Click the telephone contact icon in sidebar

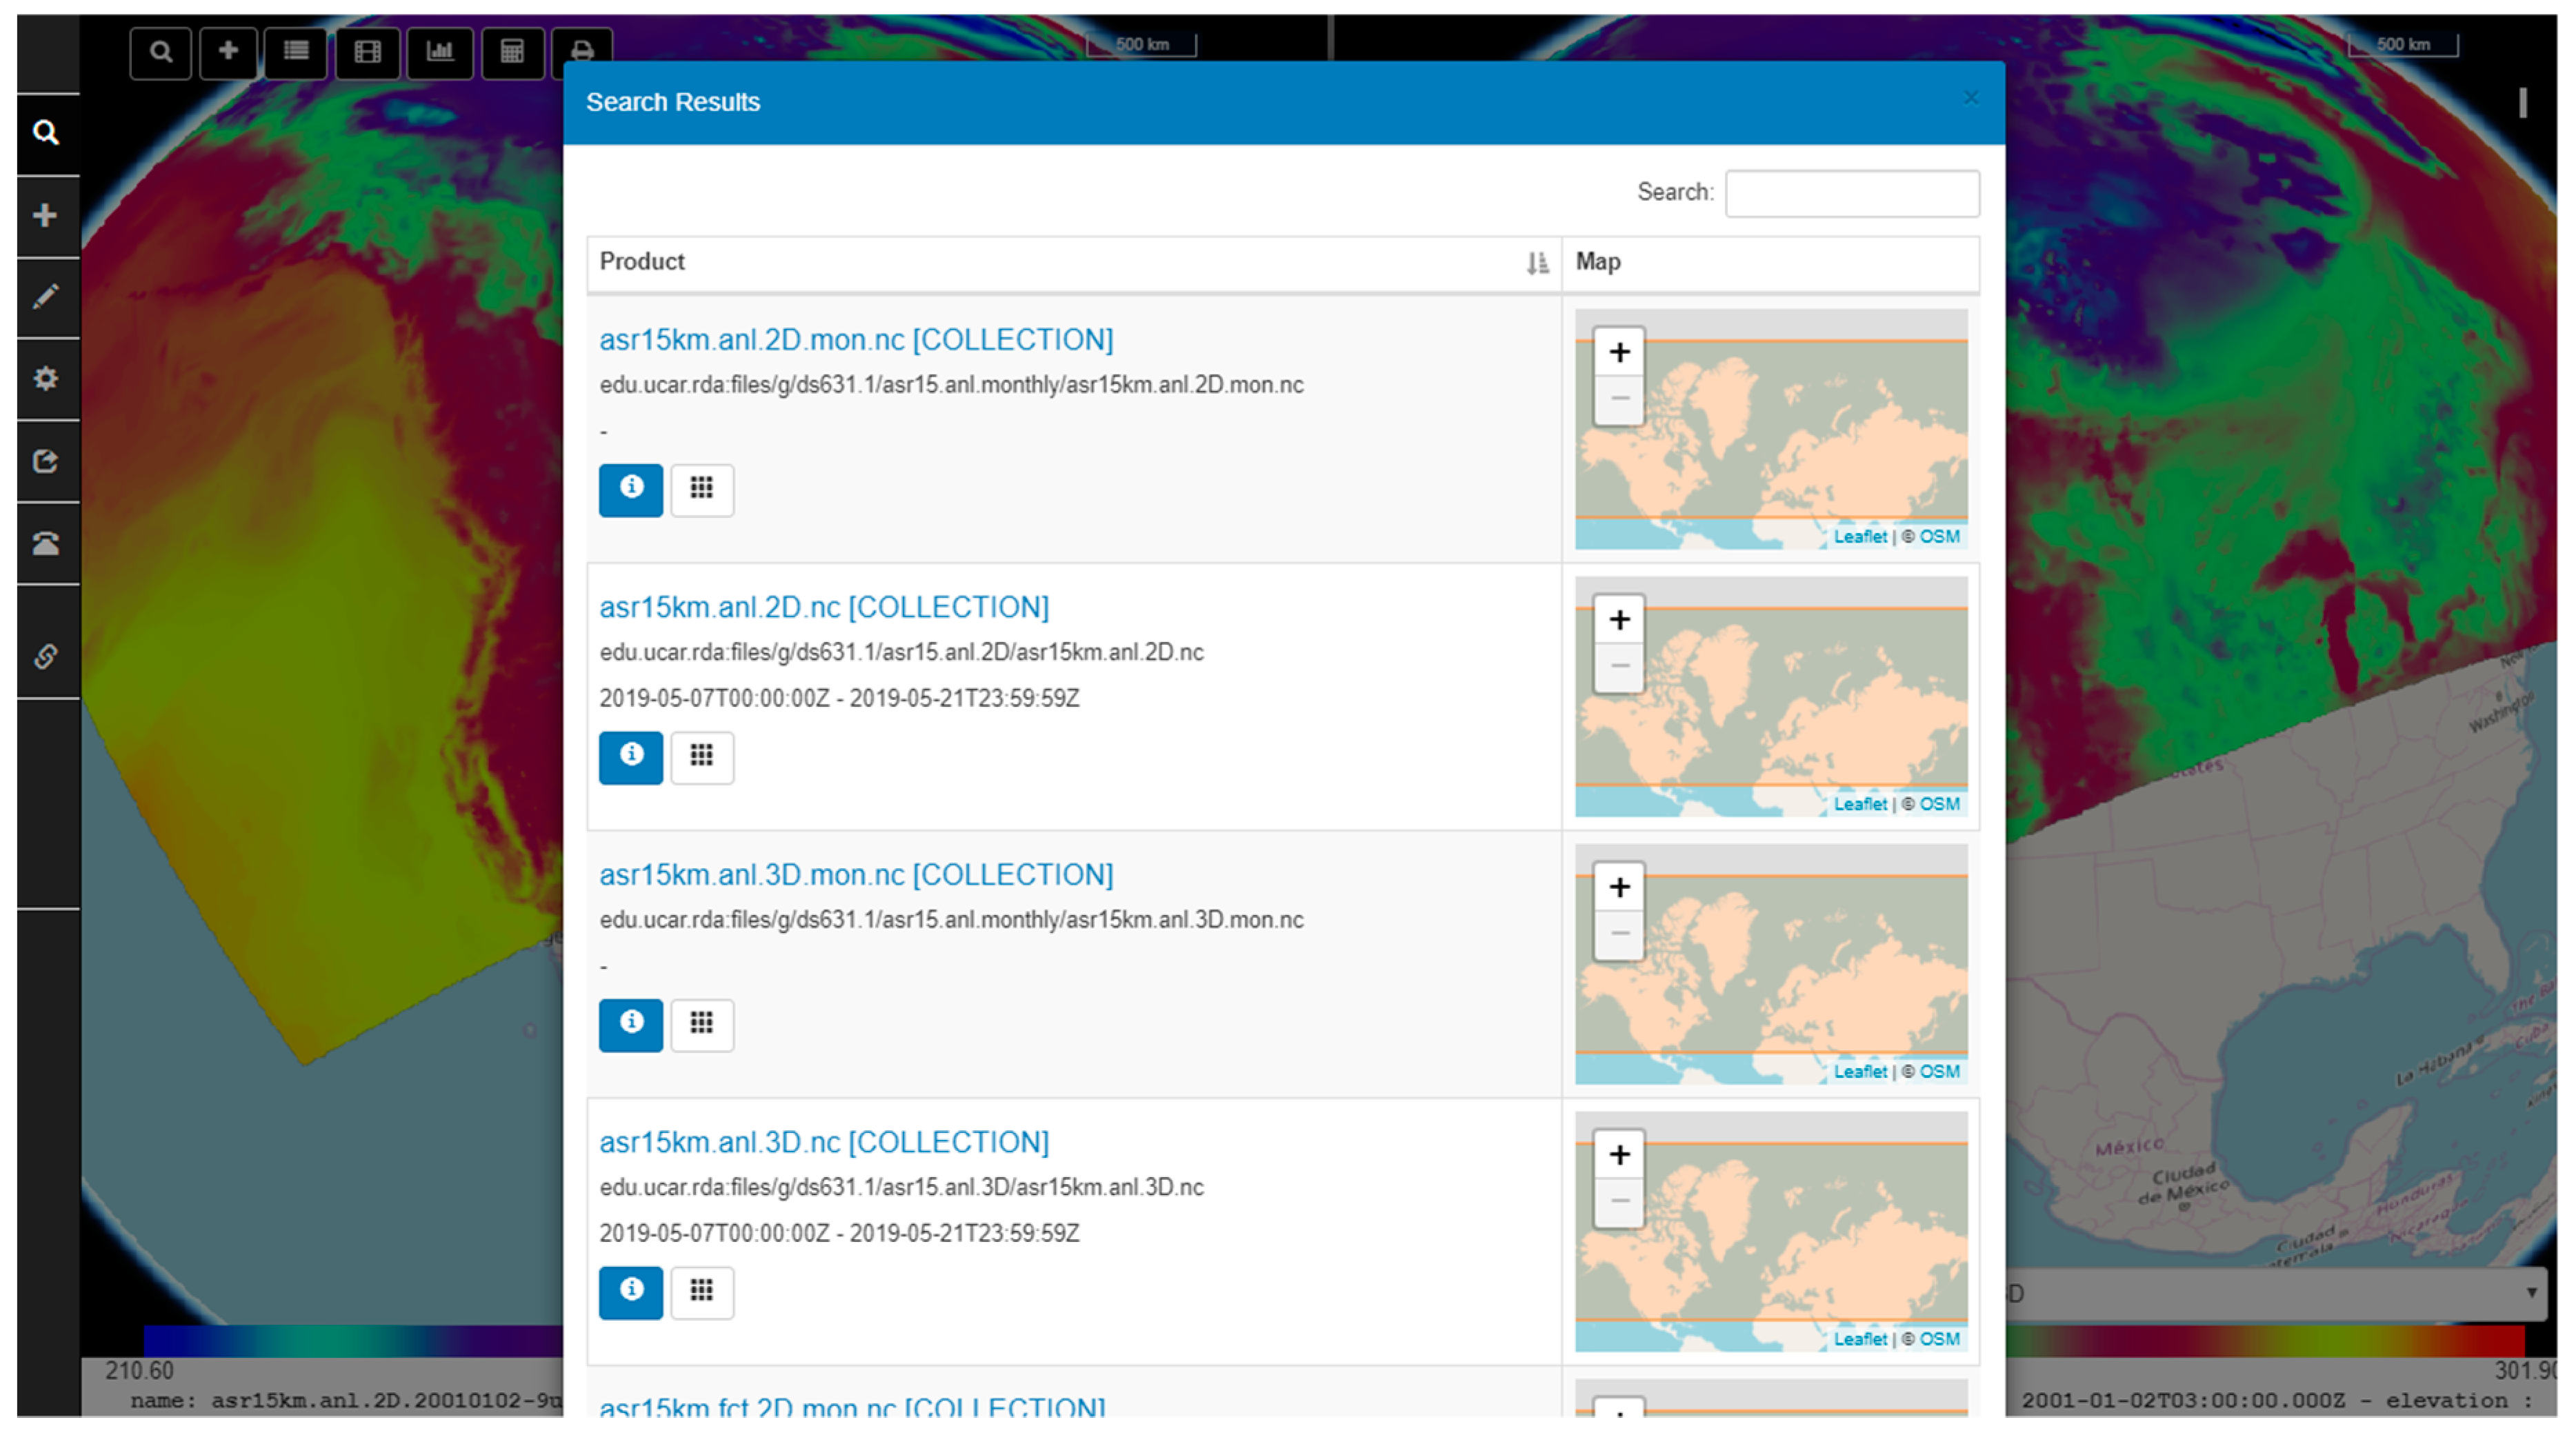click(45, 543)
